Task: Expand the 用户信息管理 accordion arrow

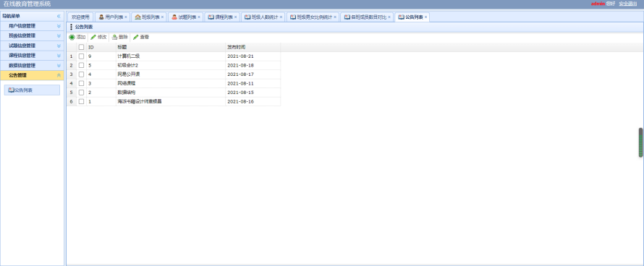Action: click(x=59, y=26)
